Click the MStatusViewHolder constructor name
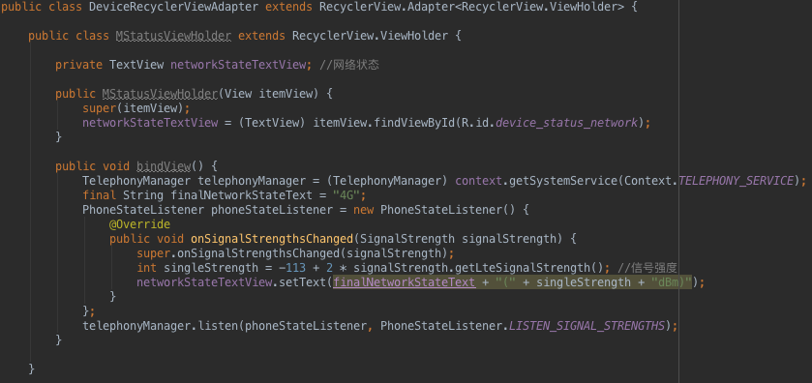The width and height of the screenshot is (812, 383). point(160,94)
